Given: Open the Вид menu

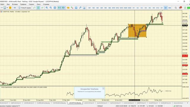Looking at the screenshot, I should point(8,4).
